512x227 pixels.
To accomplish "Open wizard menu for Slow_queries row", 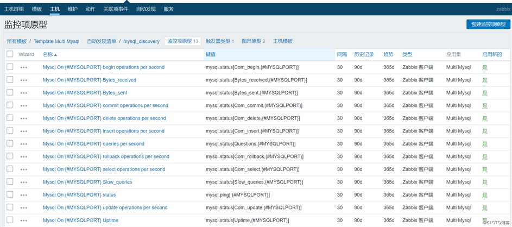I will [23, 182].
